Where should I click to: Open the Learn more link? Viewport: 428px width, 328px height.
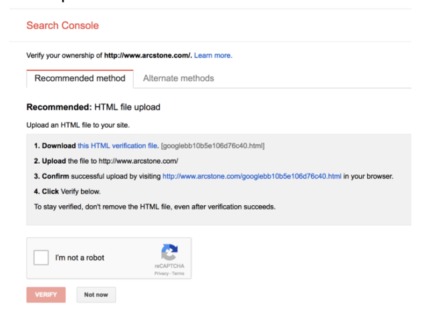pos(213,55)
